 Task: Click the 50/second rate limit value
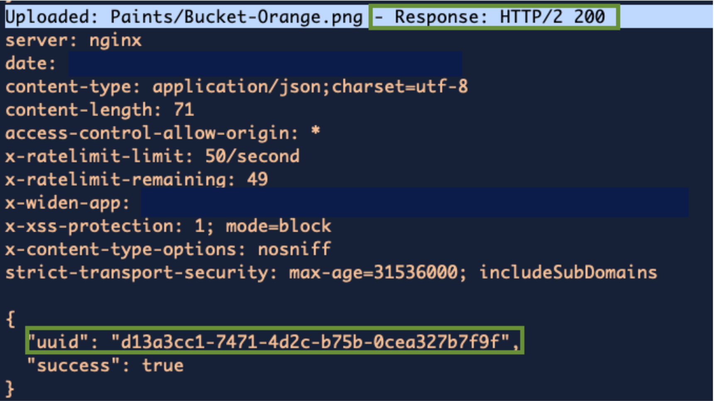(252, 157)
